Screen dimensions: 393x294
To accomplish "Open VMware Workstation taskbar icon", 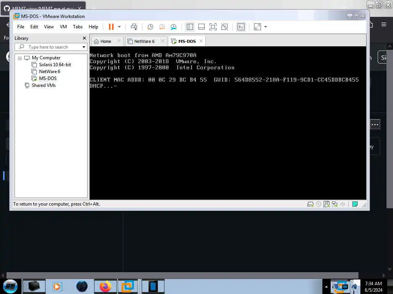I will [x=127, y=286].
